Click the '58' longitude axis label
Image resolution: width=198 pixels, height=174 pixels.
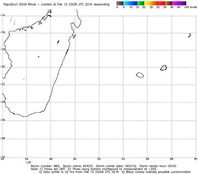pyautogui.click(x=172, y=159)
